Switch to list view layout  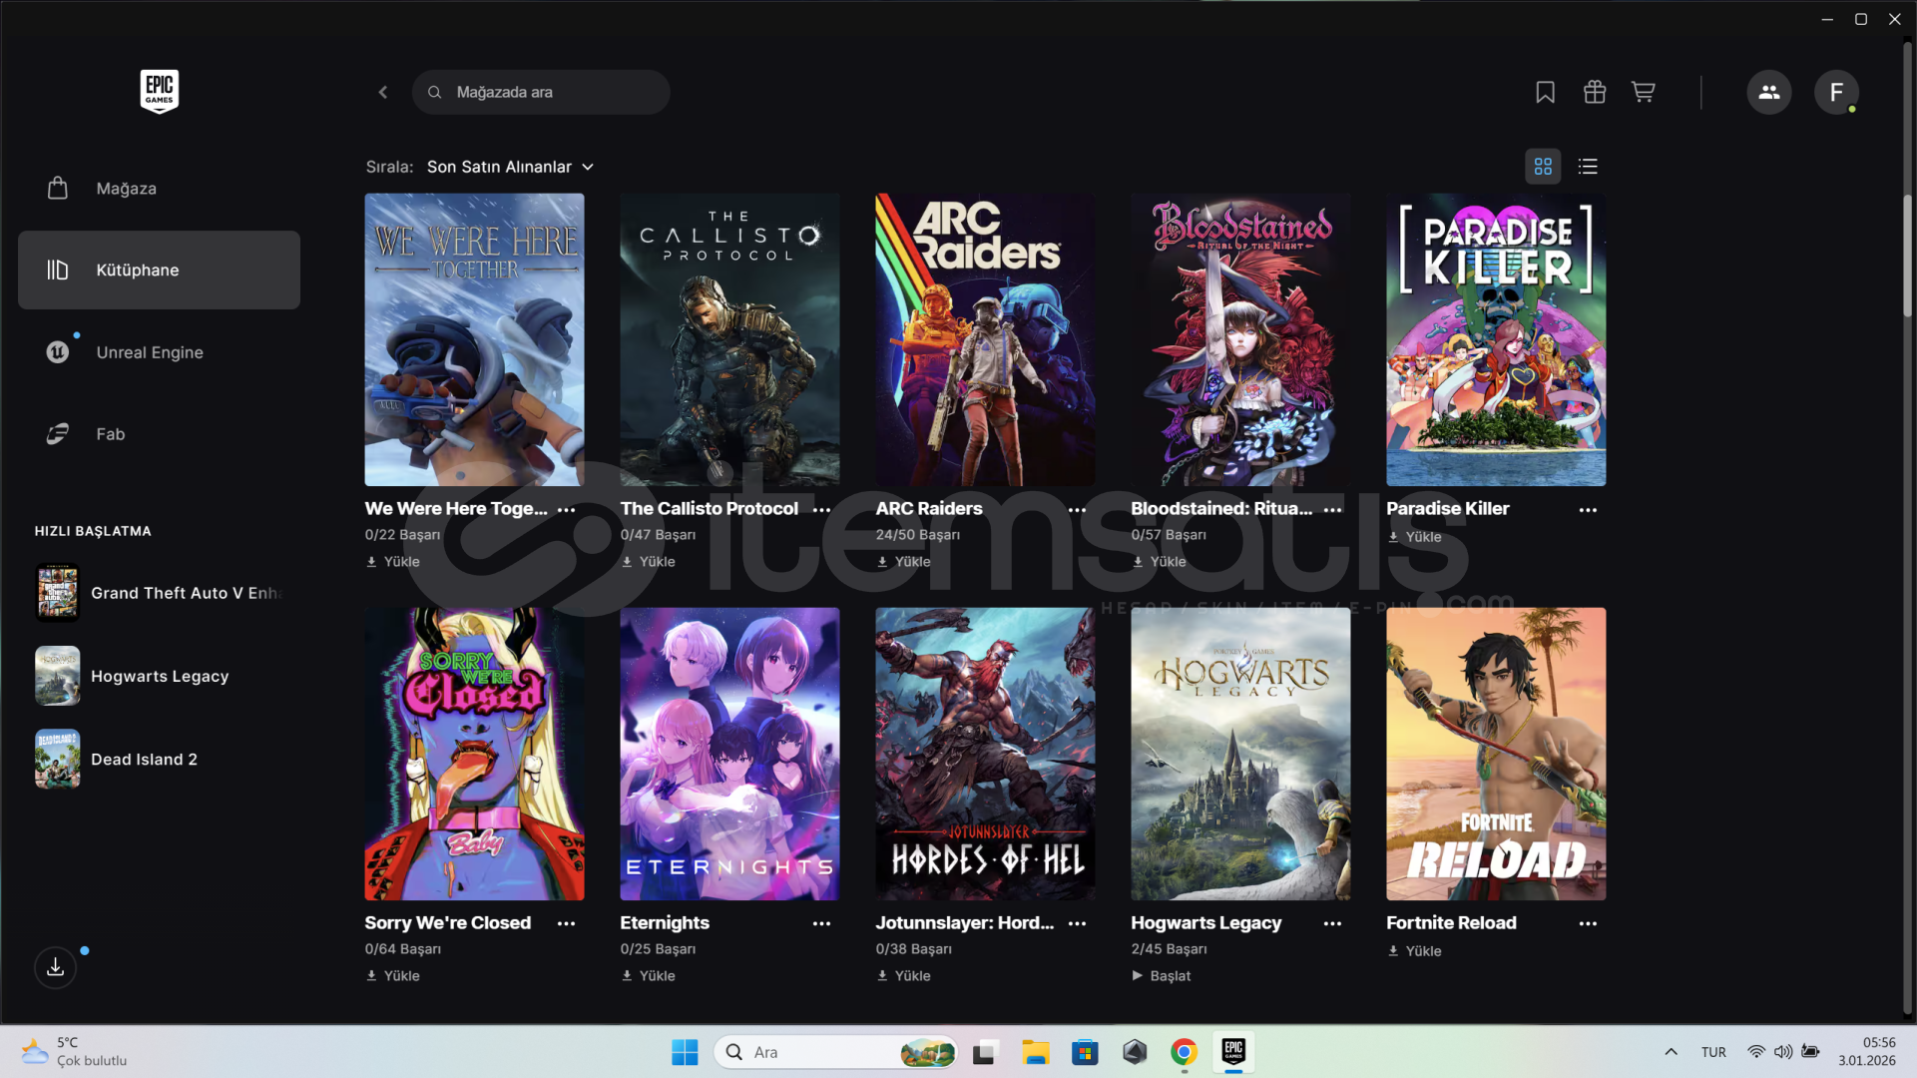pos(1588,167)
